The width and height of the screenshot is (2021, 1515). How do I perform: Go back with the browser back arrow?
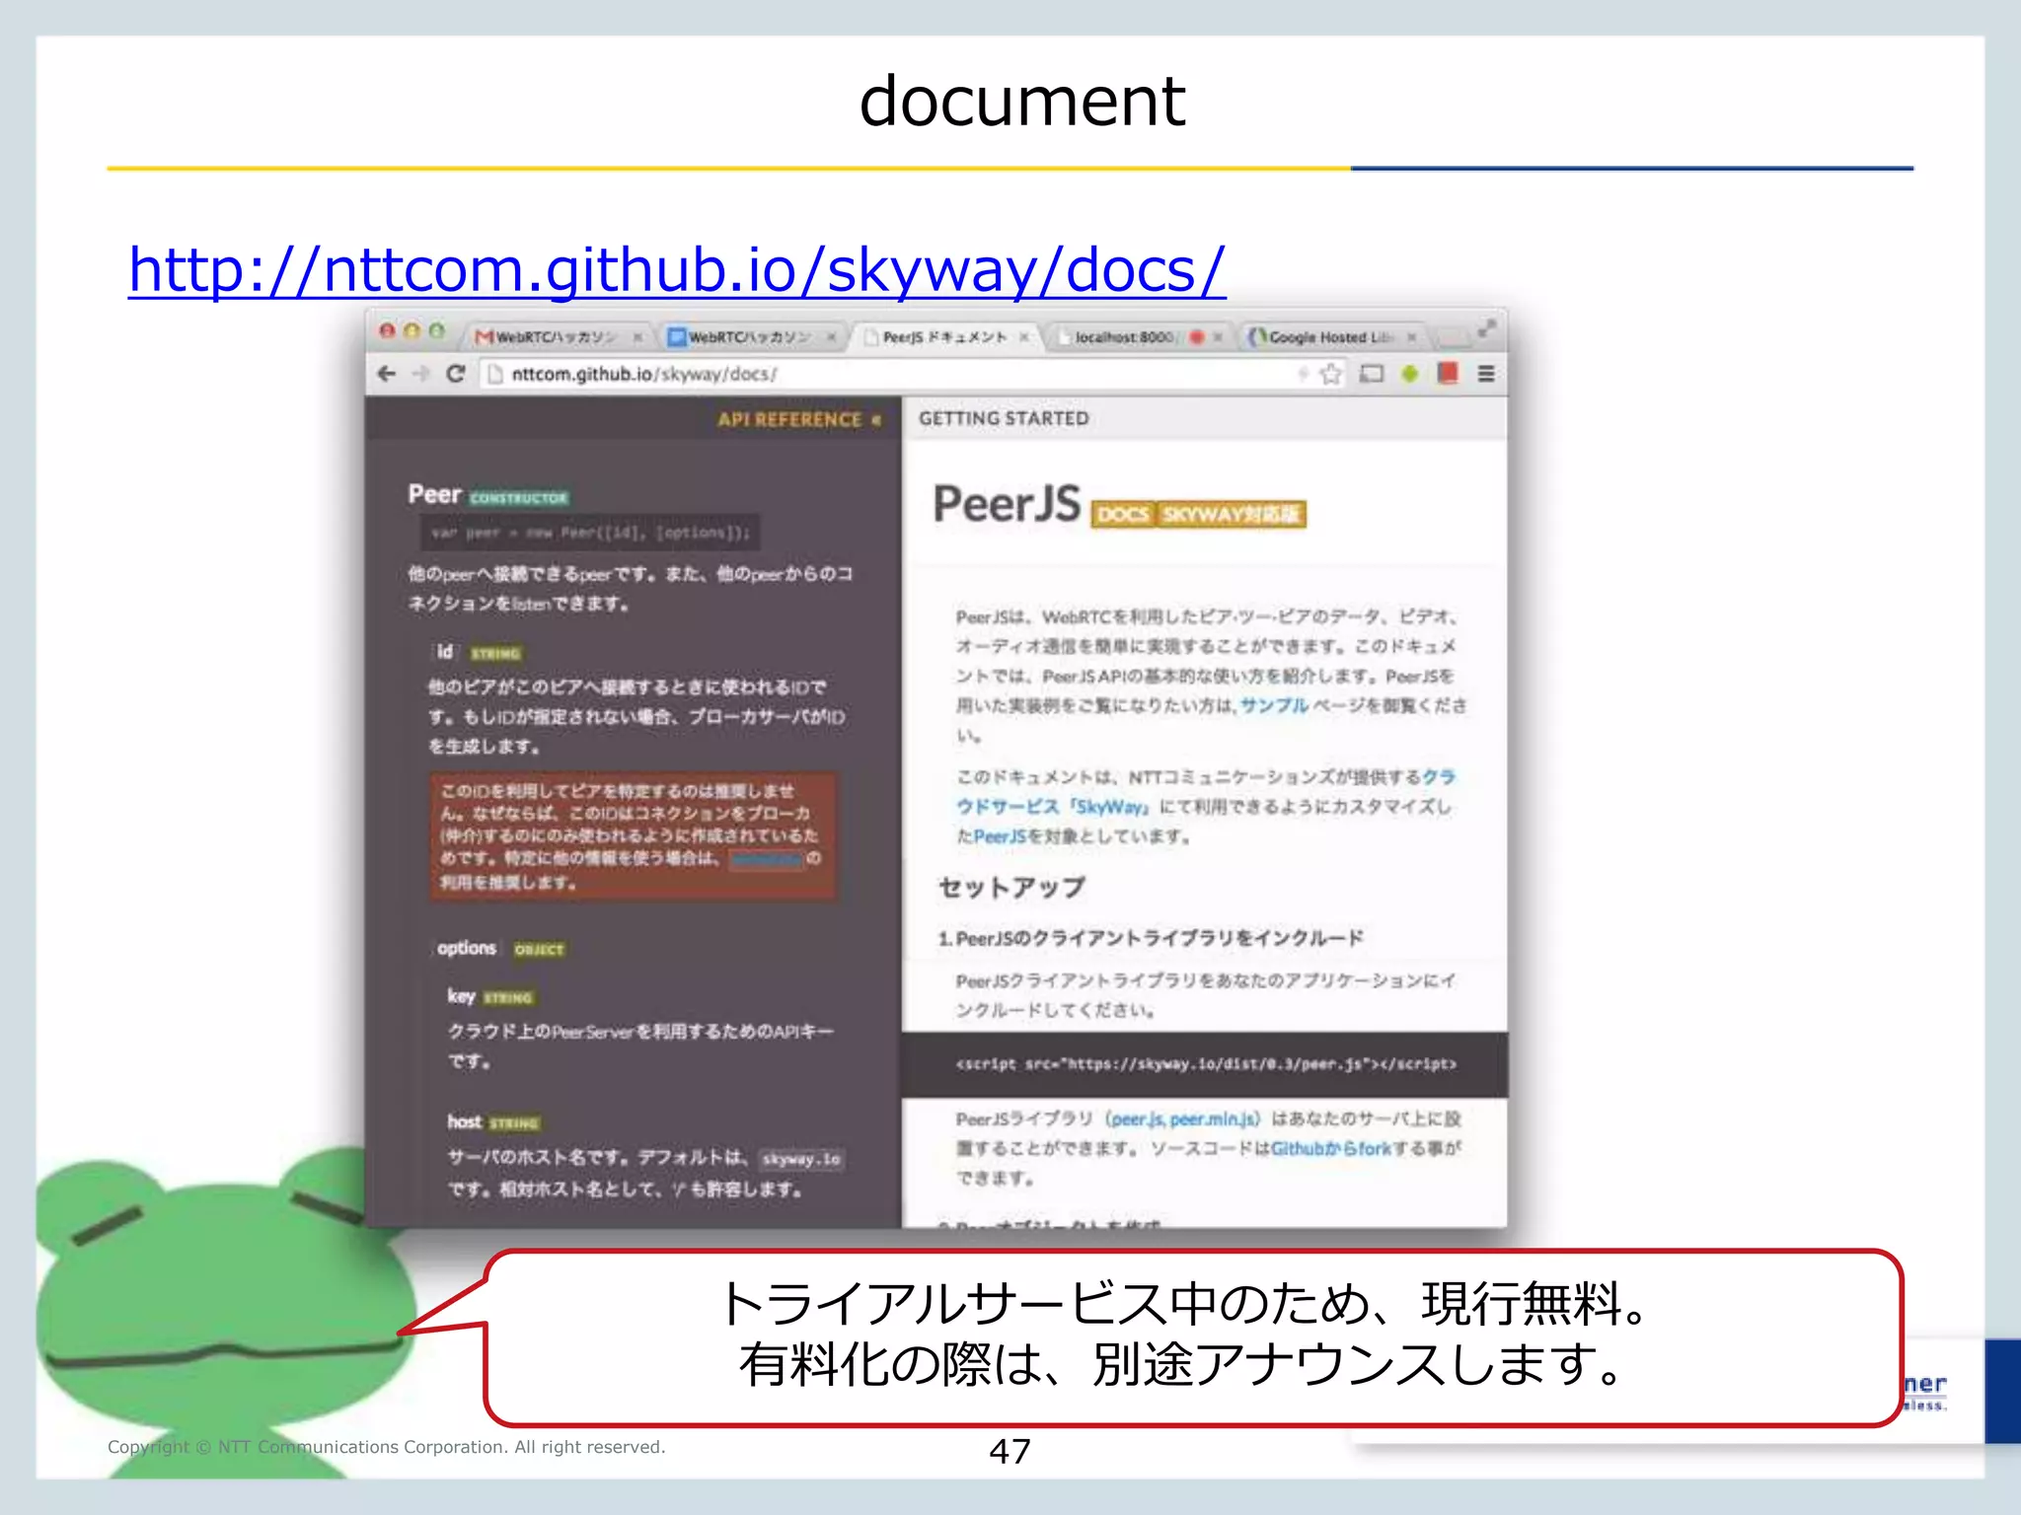pos(387,374)
